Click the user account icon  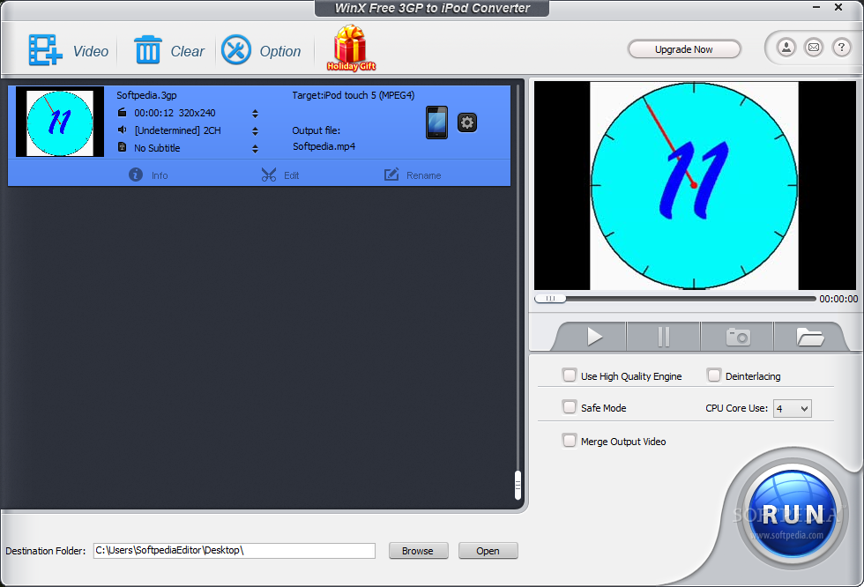pyautogui.click(x=786, y=48)
